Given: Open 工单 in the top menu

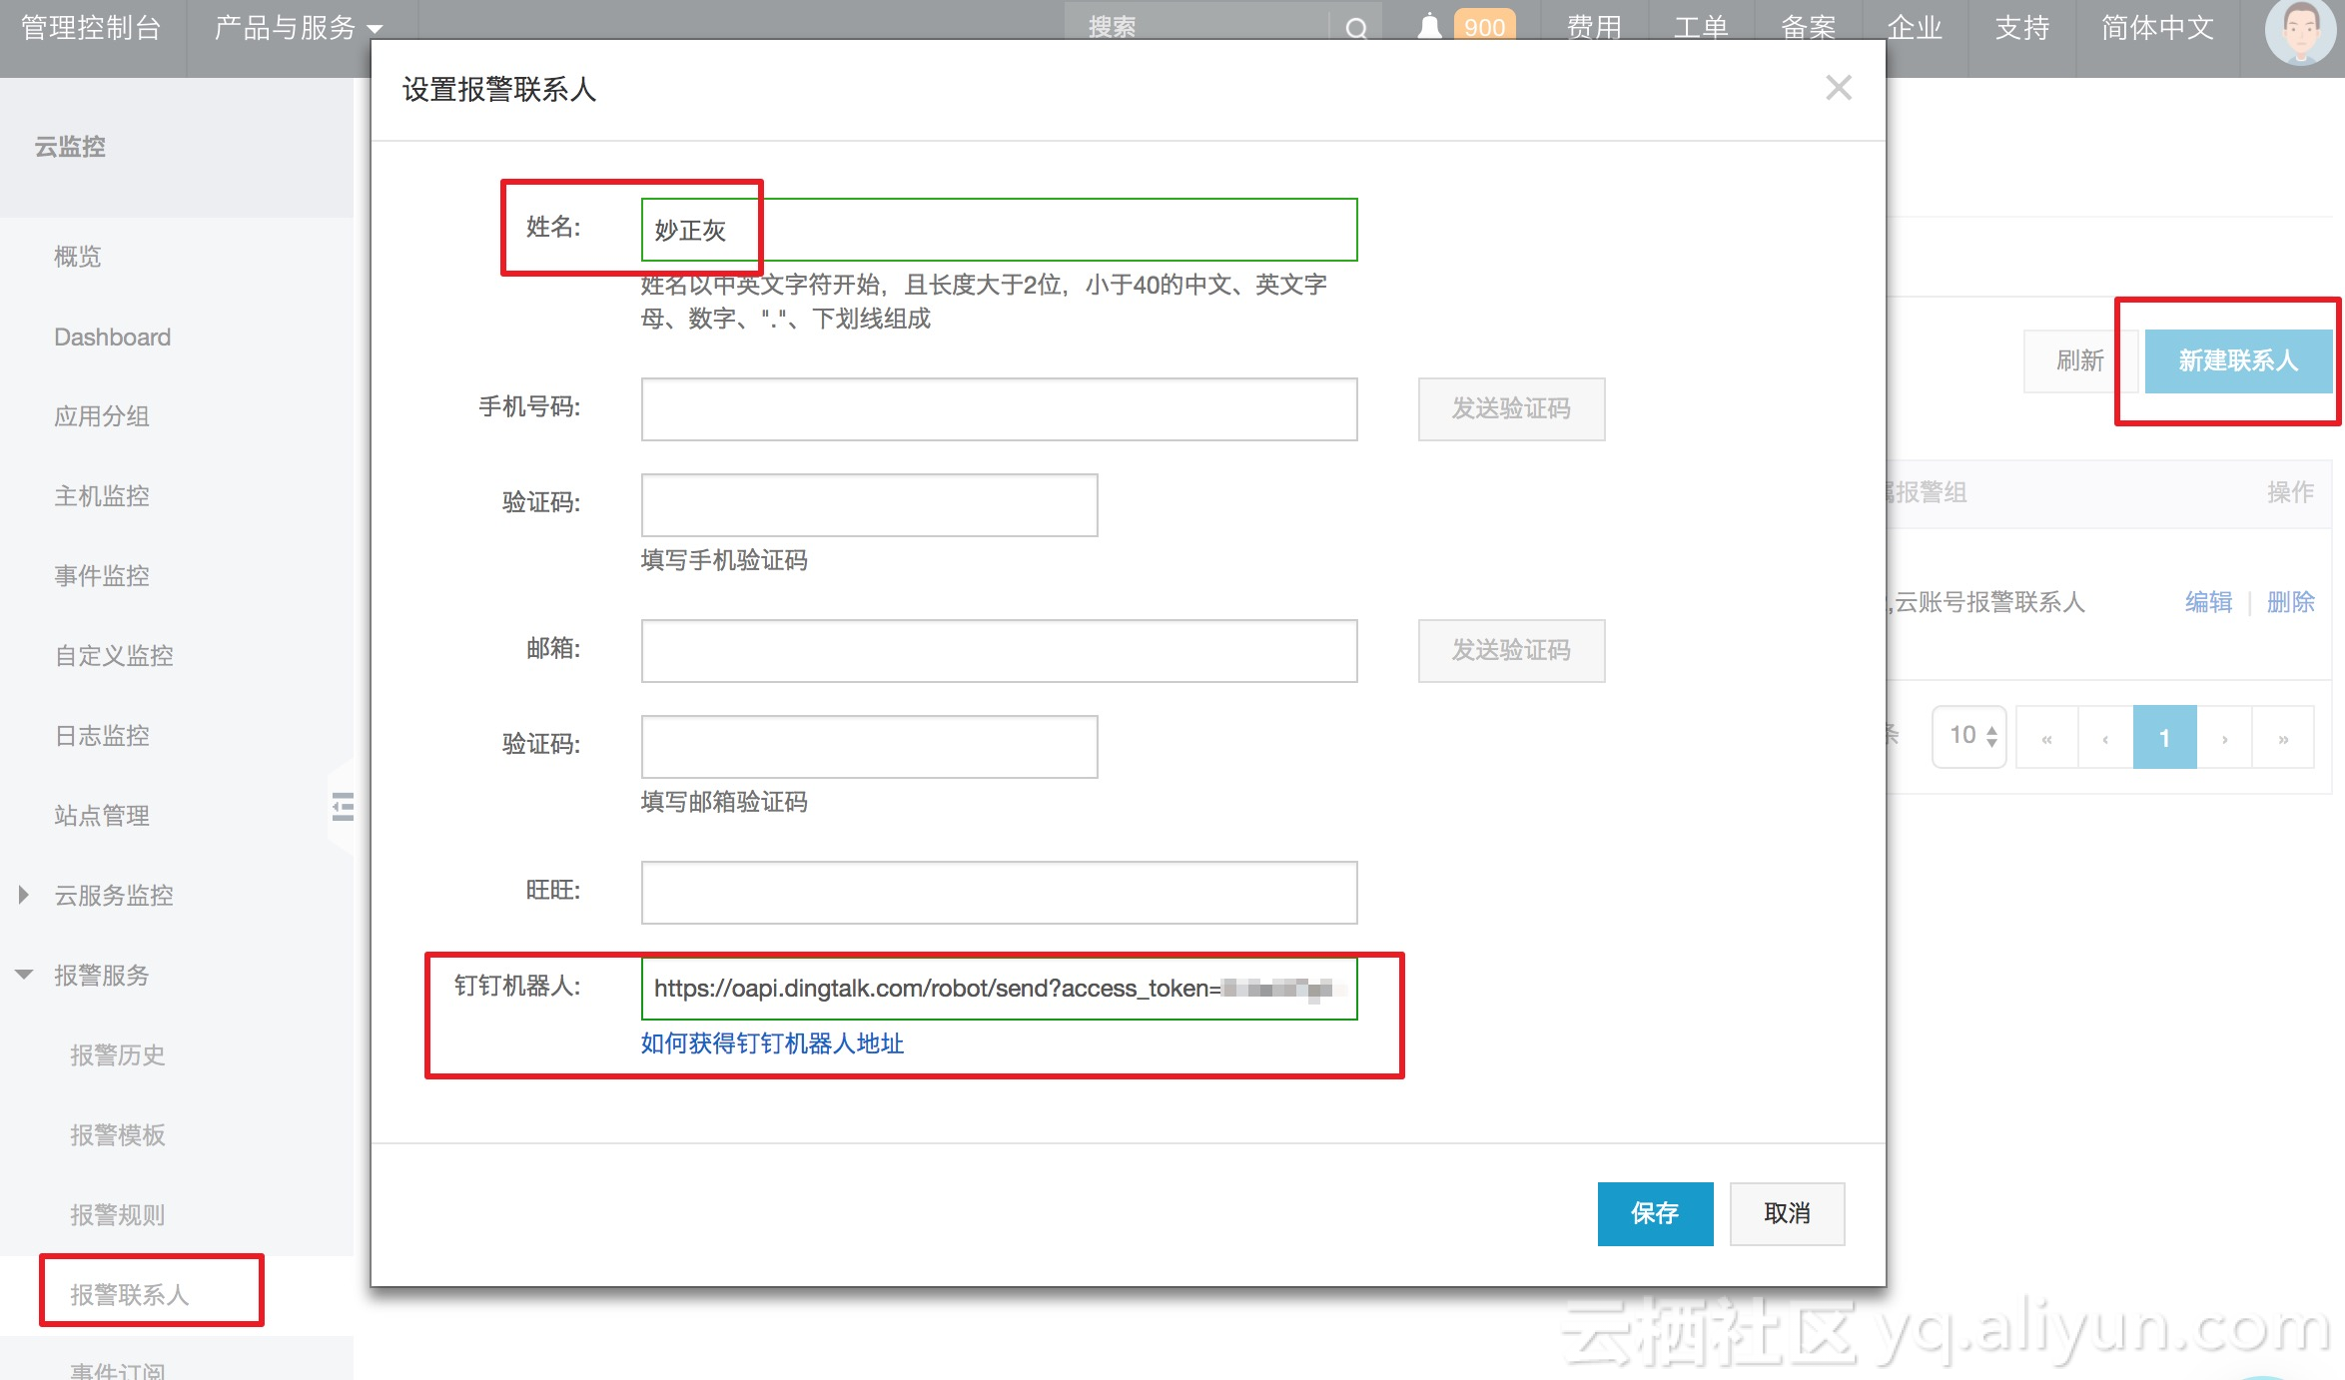Looking at the screenshot, I should pos(1700,28).
